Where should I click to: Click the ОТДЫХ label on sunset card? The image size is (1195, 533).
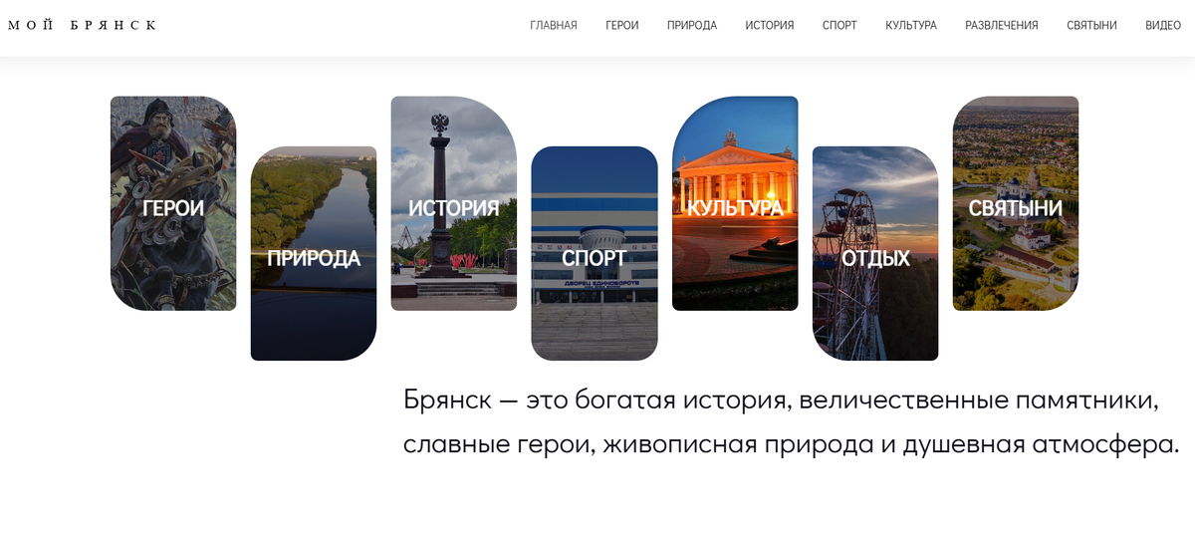click(x=876, y=259)
